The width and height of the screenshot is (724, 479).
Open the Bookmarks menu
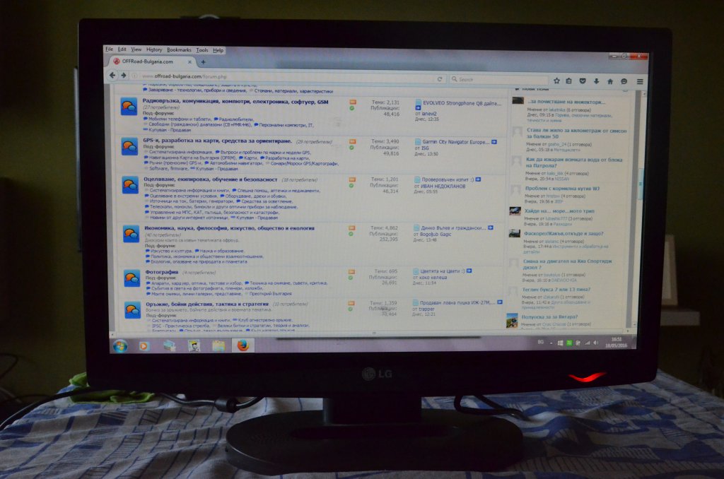coord(179,50)
